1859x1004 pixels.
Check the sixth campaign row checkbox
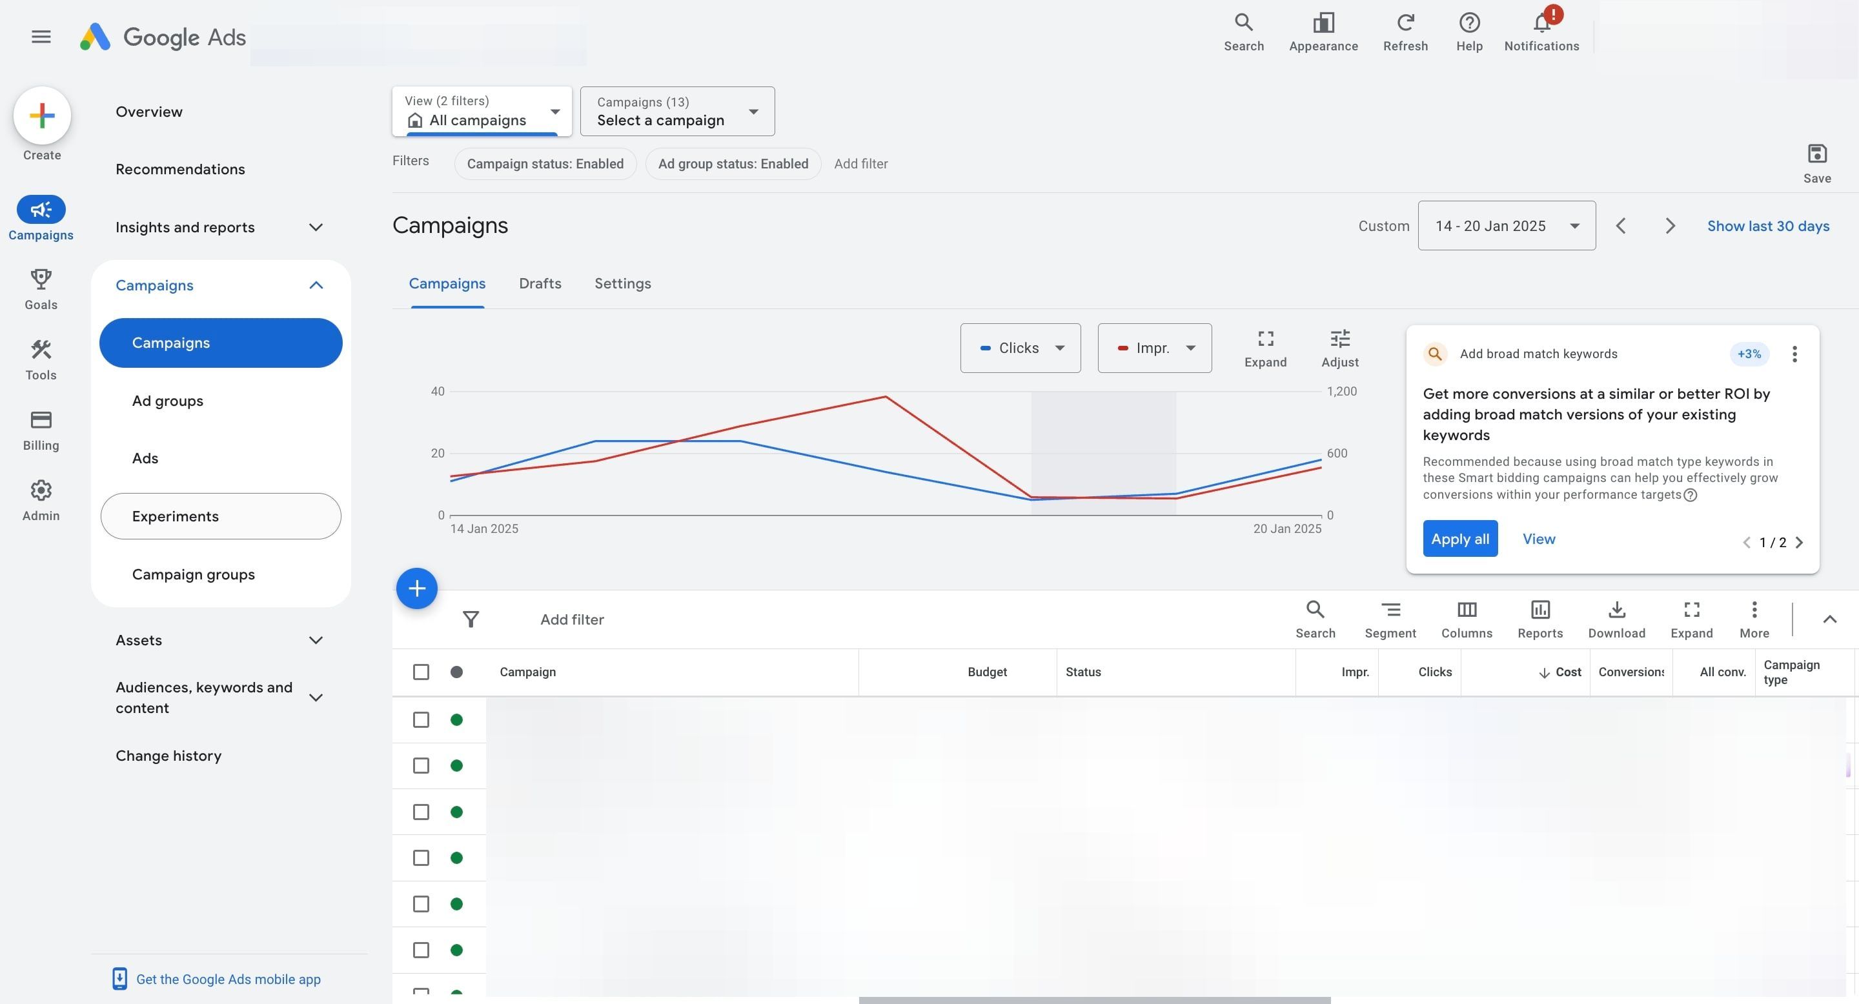click(x=421, y=950)
